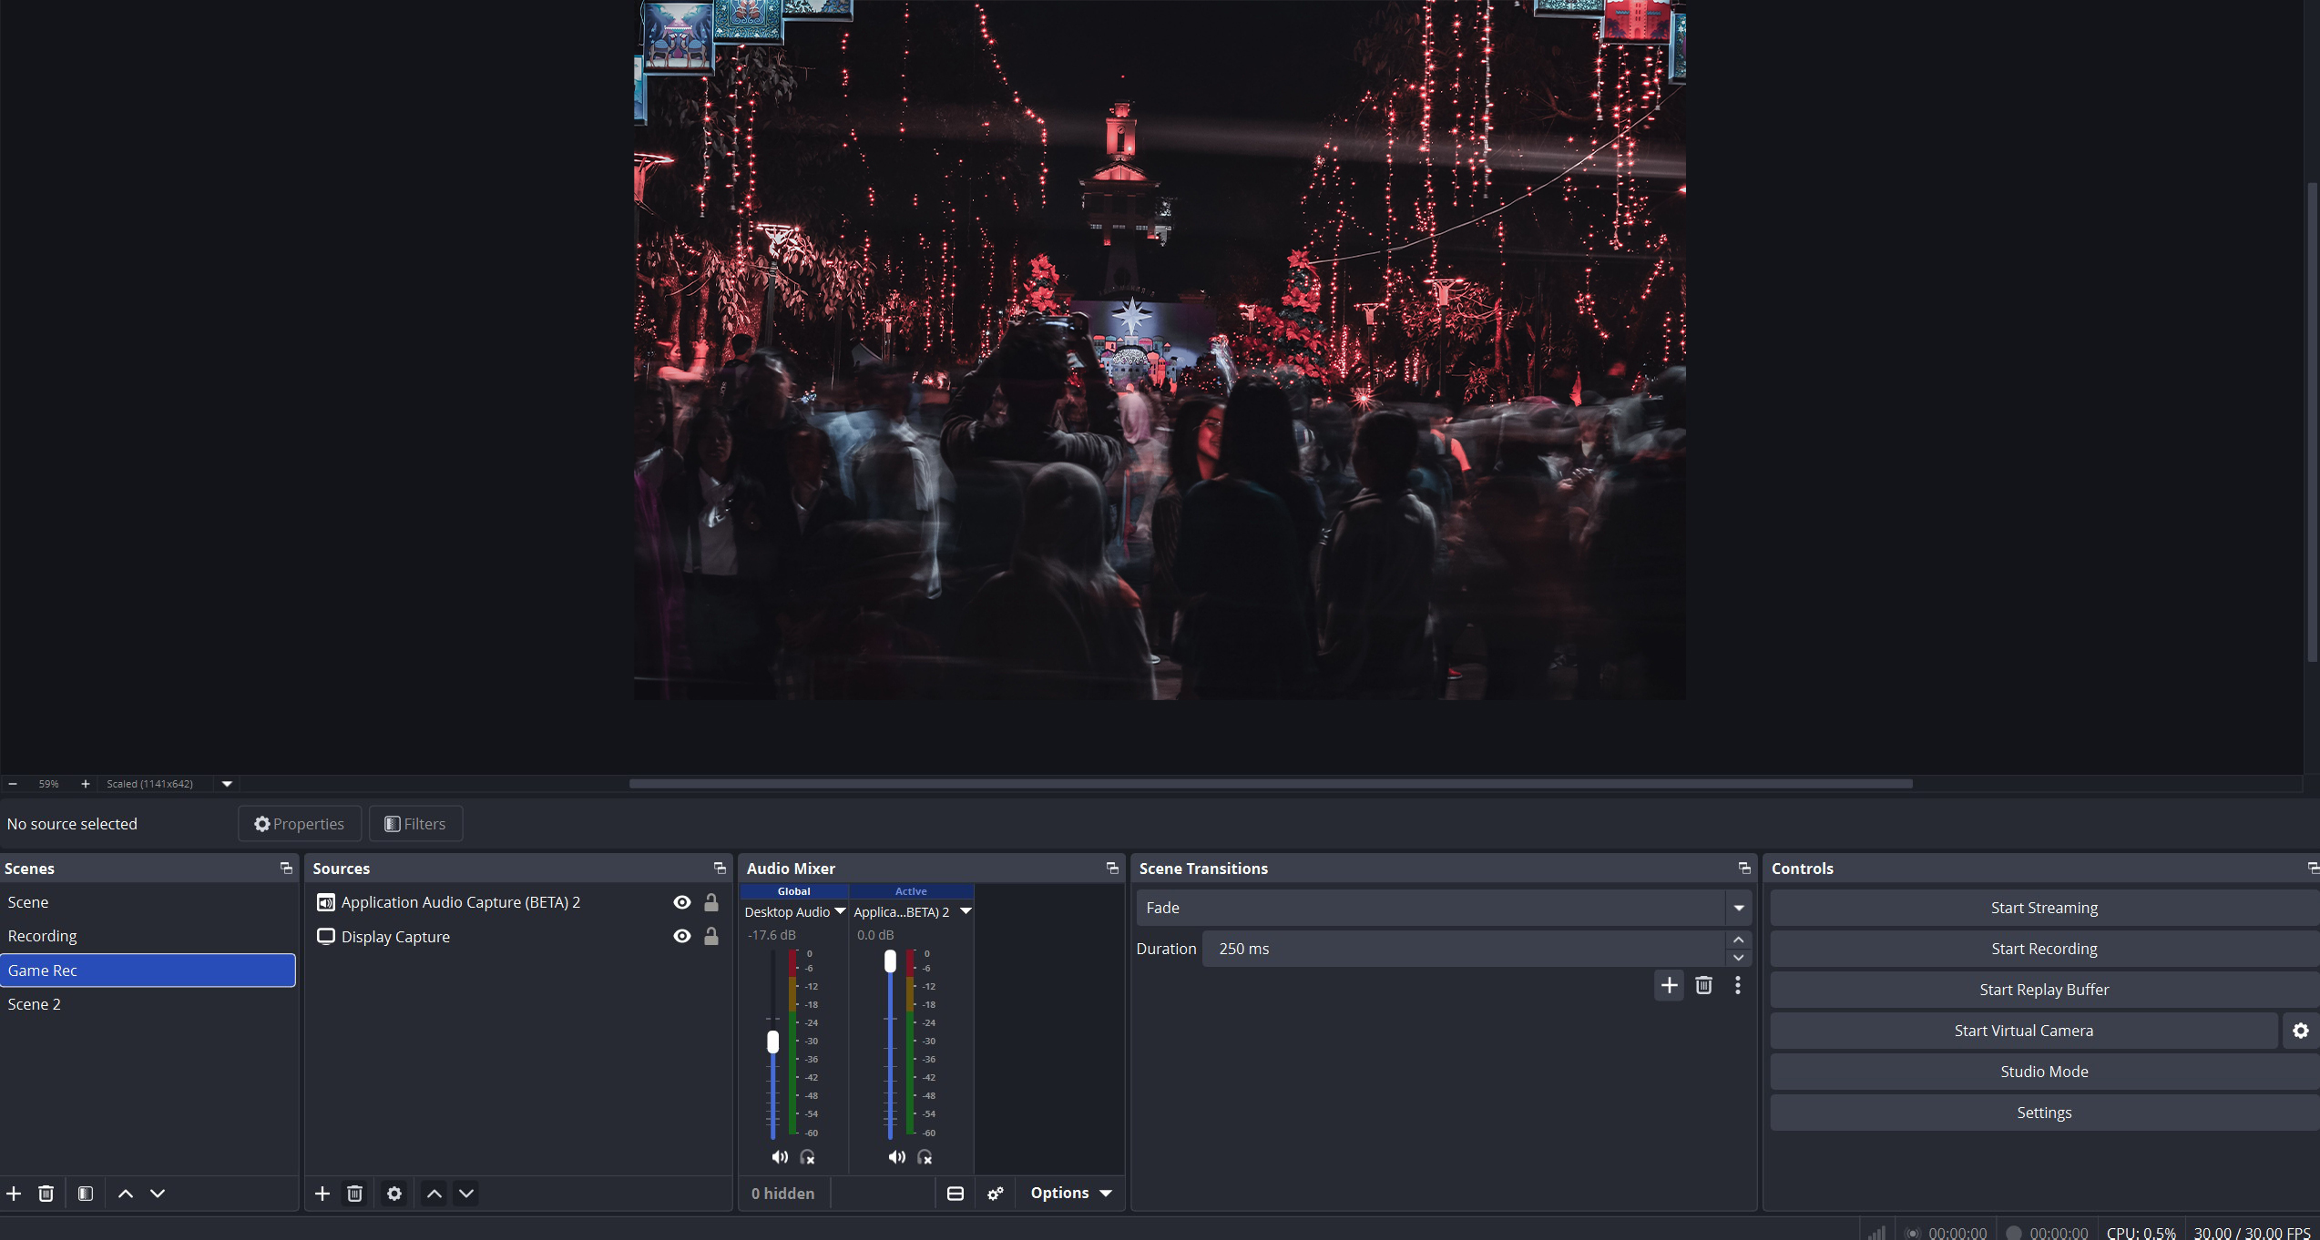Open scene filters icon in Scenes toolbar
This screenshot has height=1240, width=2320.
86,1194
